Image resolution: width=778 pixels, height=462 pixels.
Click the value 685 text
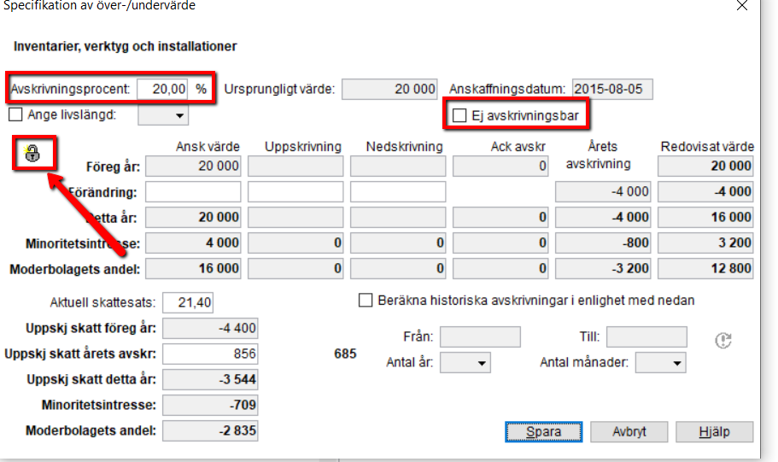[345, 354]
